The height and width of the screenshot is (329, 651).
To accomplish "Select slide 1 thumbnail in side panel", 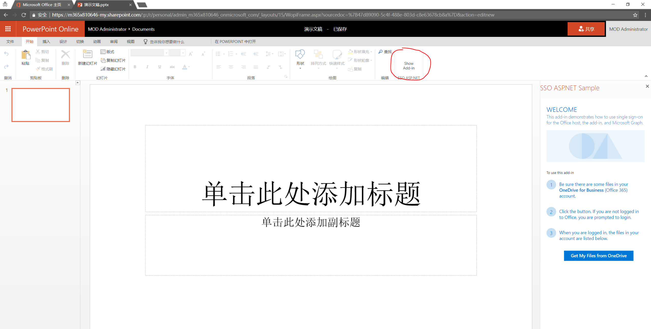I will point(40,105).
